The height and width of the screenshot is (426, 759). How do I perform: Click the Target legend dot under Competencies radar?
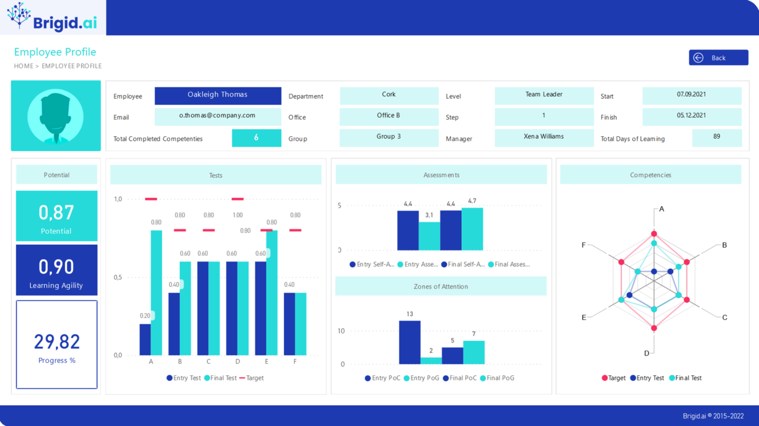(x=605, y=378)
